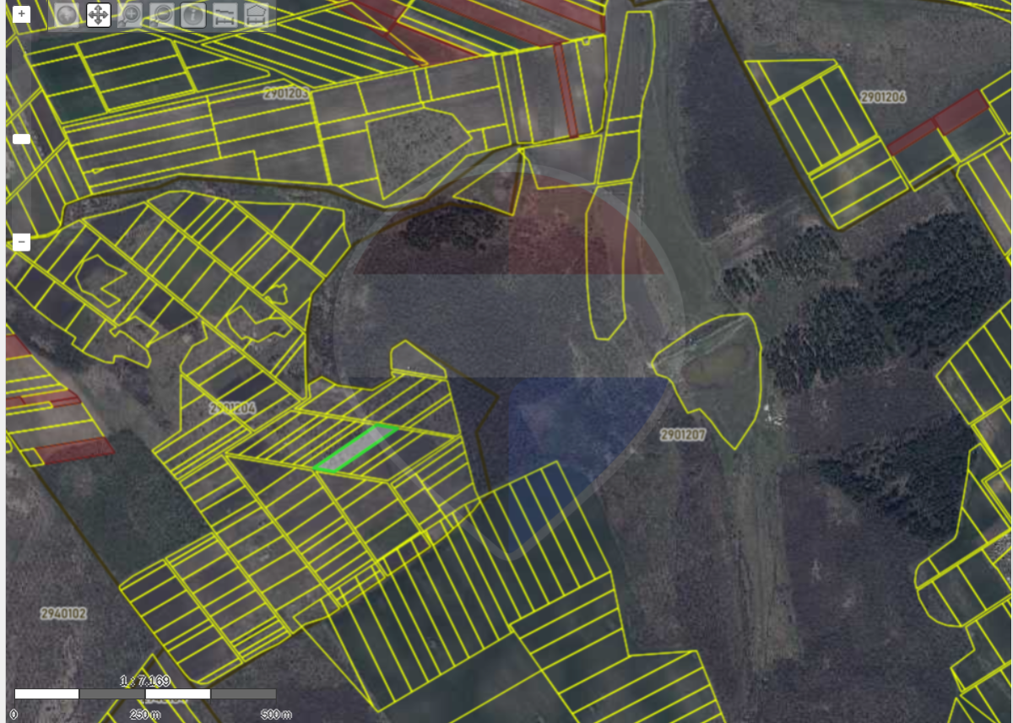Click the plus zoom-in button
The height and width of the screenshot is (723, 1013).
(22, 14)
